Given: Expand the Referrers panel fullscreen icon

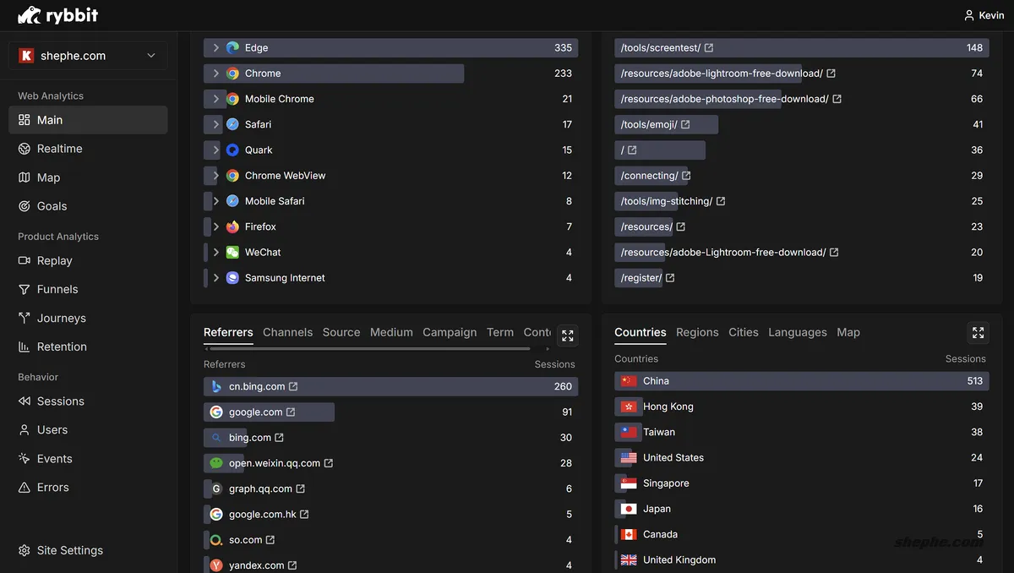Looking at the screenshot, I should (568, 336).
